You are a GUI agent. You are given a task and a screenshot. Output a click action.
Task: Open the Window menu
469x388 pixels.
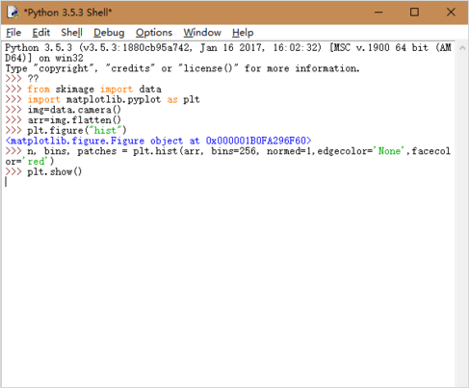[202, 33]
